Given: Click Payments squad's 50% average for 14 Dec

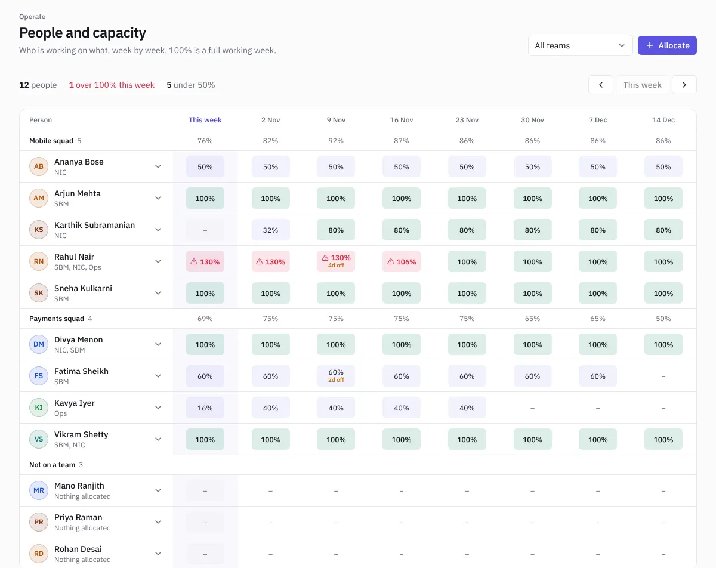Looking at the screenshot, I should (663, 319).
